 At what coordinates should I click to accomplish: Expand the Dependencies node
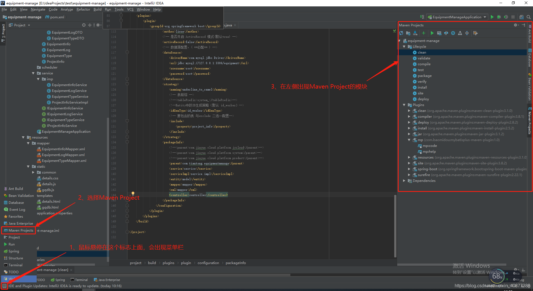coord(404,181)
